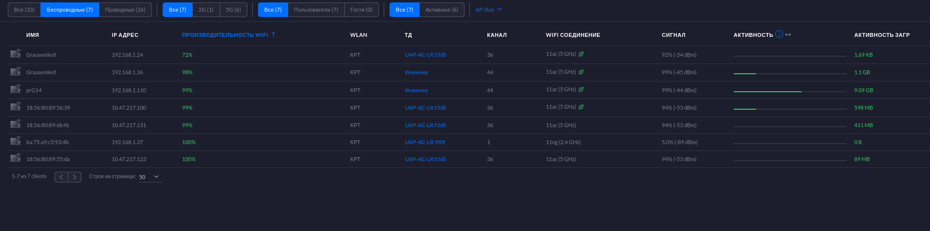This screenshot has height=231, width=930.
Task: Select the 2G (1) band filter
Action: [x=206, y=10]
